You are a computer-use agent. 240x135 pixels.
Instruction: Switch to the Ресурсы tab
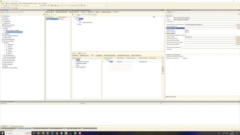click(83, 12)
